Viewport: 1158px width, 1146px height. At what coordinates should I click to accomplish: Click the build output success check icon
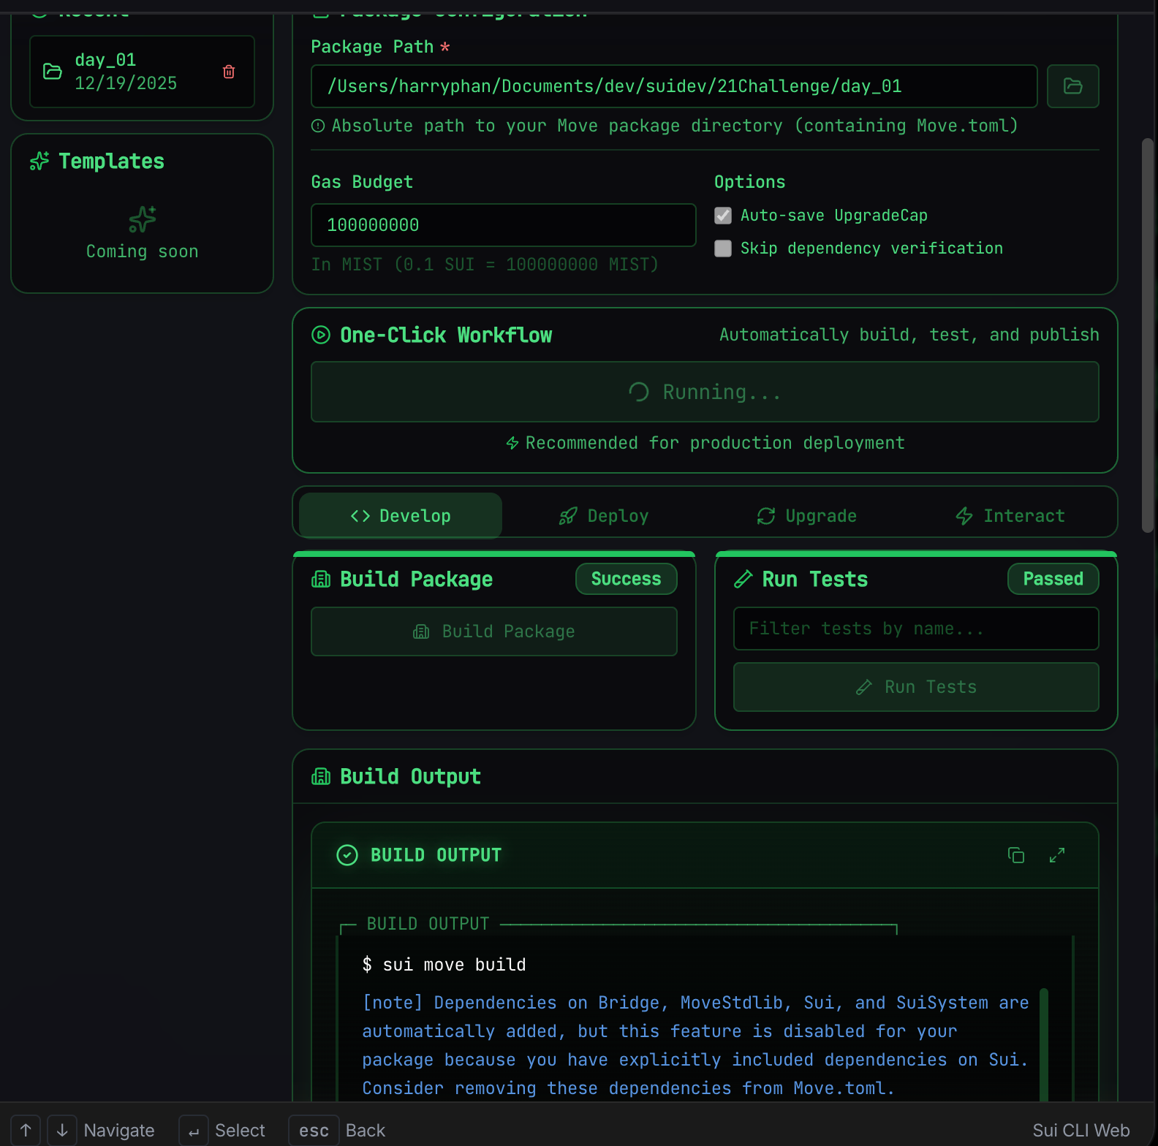click(x=347, y=855)
